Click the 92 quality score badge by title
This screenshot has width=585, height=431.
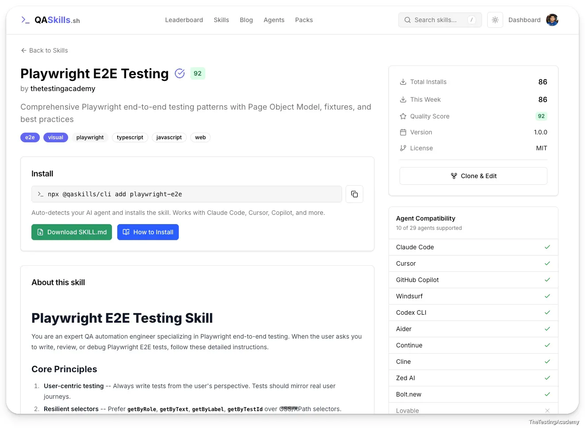(198, 73)
